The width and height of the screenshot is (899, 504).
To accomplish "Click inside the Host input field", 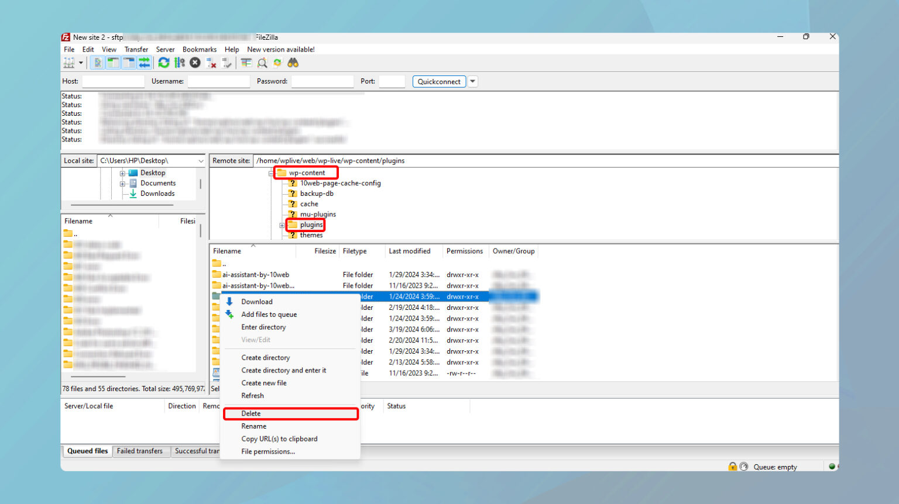I will tap(113, 81).
